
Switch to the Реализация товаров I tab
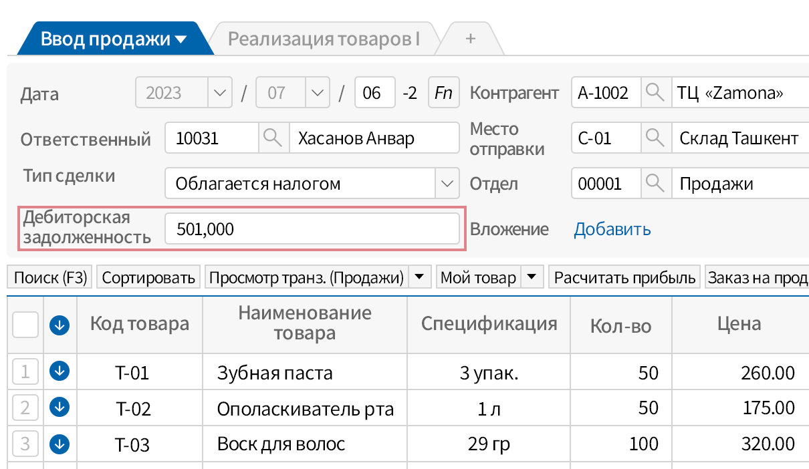pos(326,38)
